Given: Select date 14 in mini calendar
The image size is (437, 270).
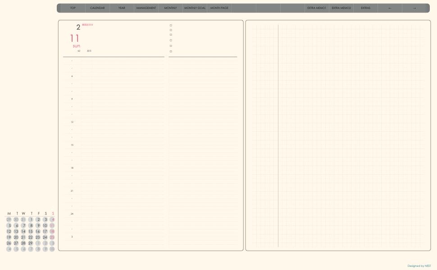Looking at the screenshot, I should [x=23, y=232].
